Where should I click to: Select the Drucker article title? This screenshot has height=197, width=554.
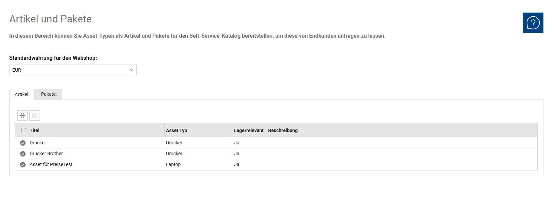pyautogui.click(x=38, y=143)
